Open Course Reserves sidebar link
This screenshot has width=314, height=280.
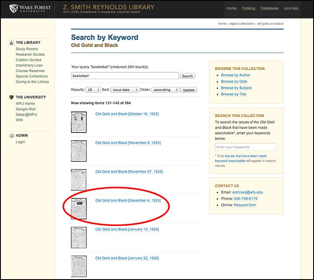[30, 71]
